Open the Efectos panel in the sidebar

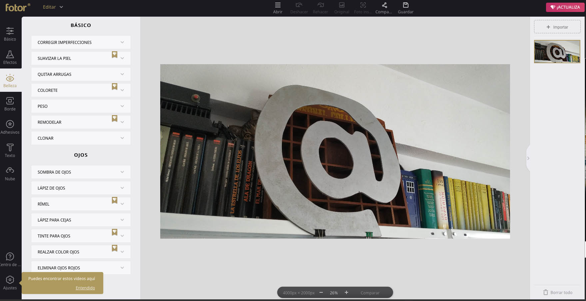tap(10, 57)
